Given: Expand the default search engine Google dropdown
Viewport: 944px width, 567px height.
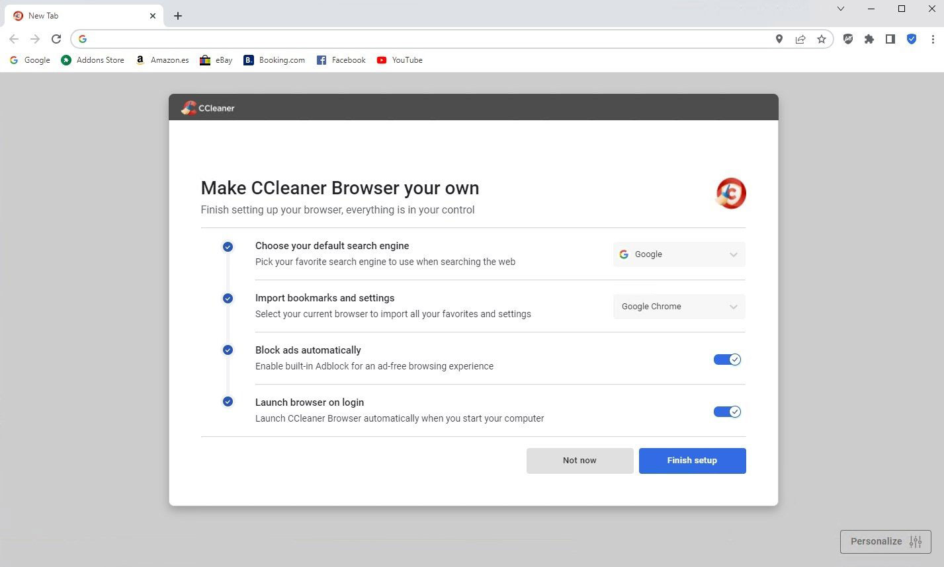Looking at the screenshot, I should pos(679,254).
